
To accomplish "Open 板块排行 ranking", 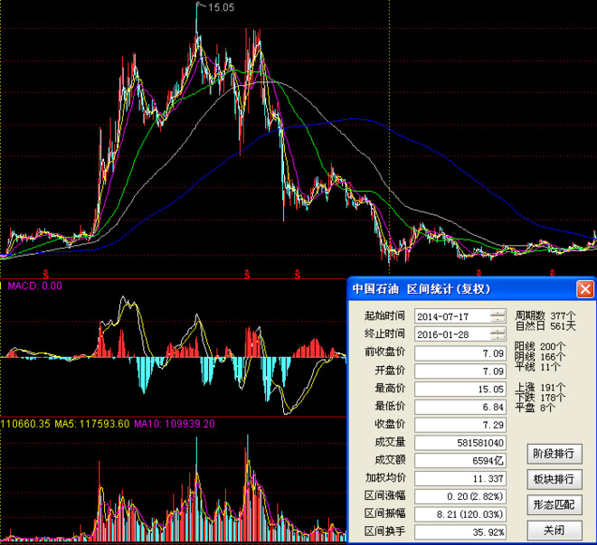I will [554, 479].
